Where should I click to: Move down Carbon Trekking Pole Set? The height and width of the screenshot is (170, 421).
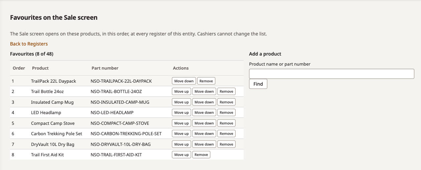point(204,134)
